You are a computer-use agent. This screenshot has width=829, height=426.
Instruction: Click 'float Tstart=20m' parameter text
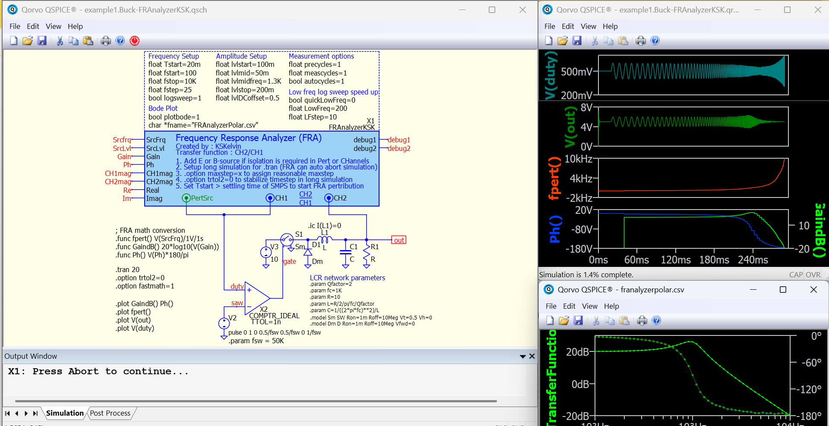[174, 64]
